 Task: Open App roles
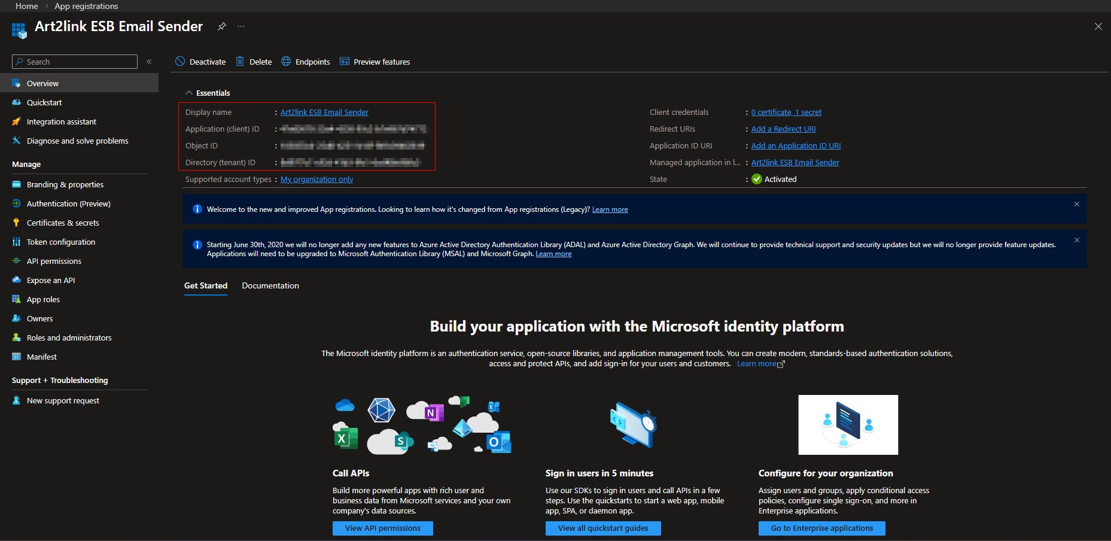pos(42,299)
